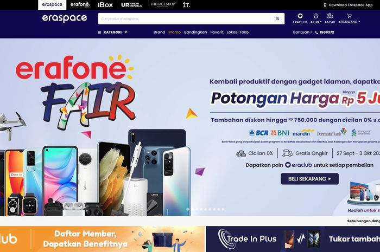Open the Promo menu link
The width and height of the screenshot is (380, 252).
174,32
